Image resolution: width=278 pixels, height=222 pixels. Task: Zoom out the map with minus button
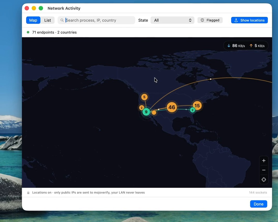click(264, 170)
